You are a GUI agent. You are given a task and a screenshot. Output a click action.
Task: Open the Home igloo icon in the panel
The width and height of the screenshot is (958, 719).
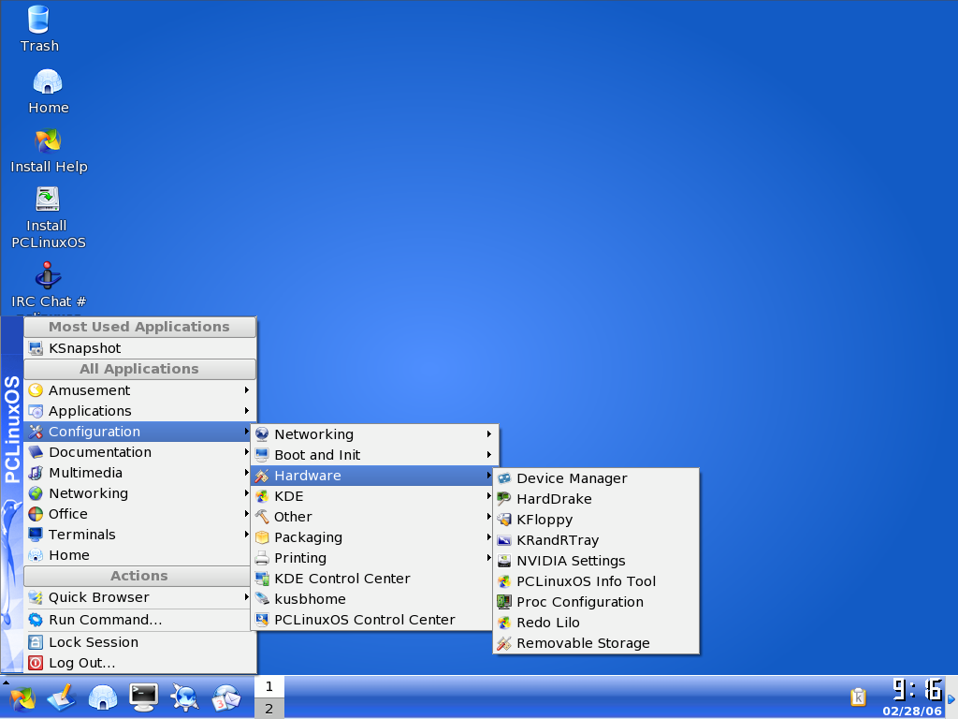click(x=103, y=697)
